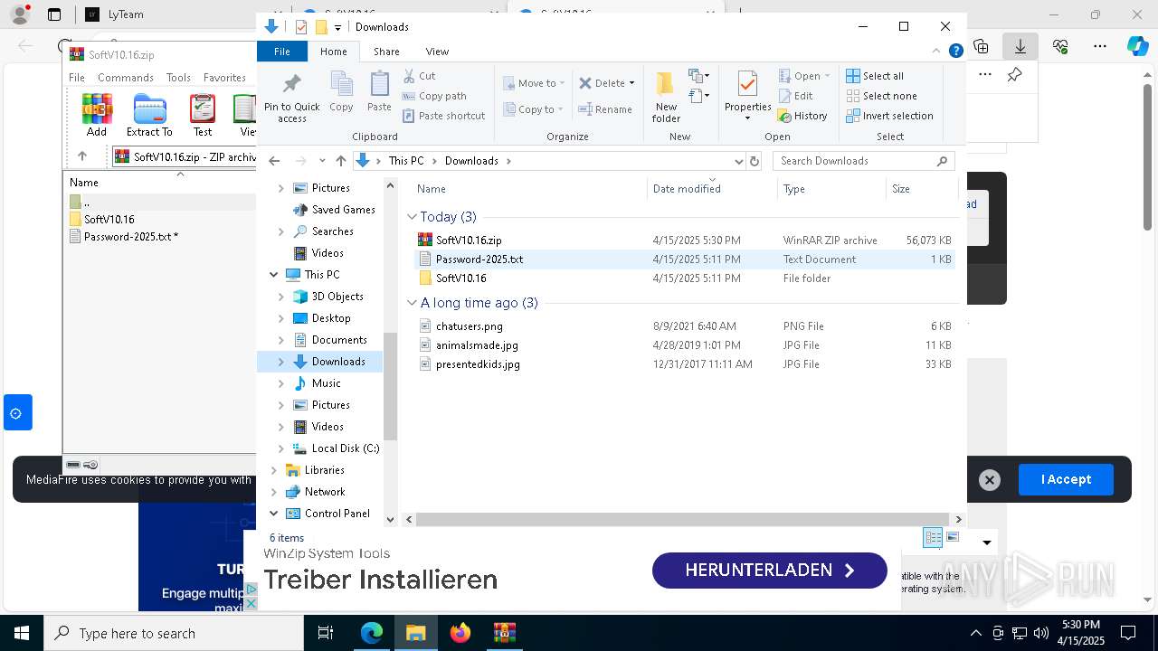
Task: Open WinRAR from taskbar
Action: pyautogui.click(x=504, y=633)
